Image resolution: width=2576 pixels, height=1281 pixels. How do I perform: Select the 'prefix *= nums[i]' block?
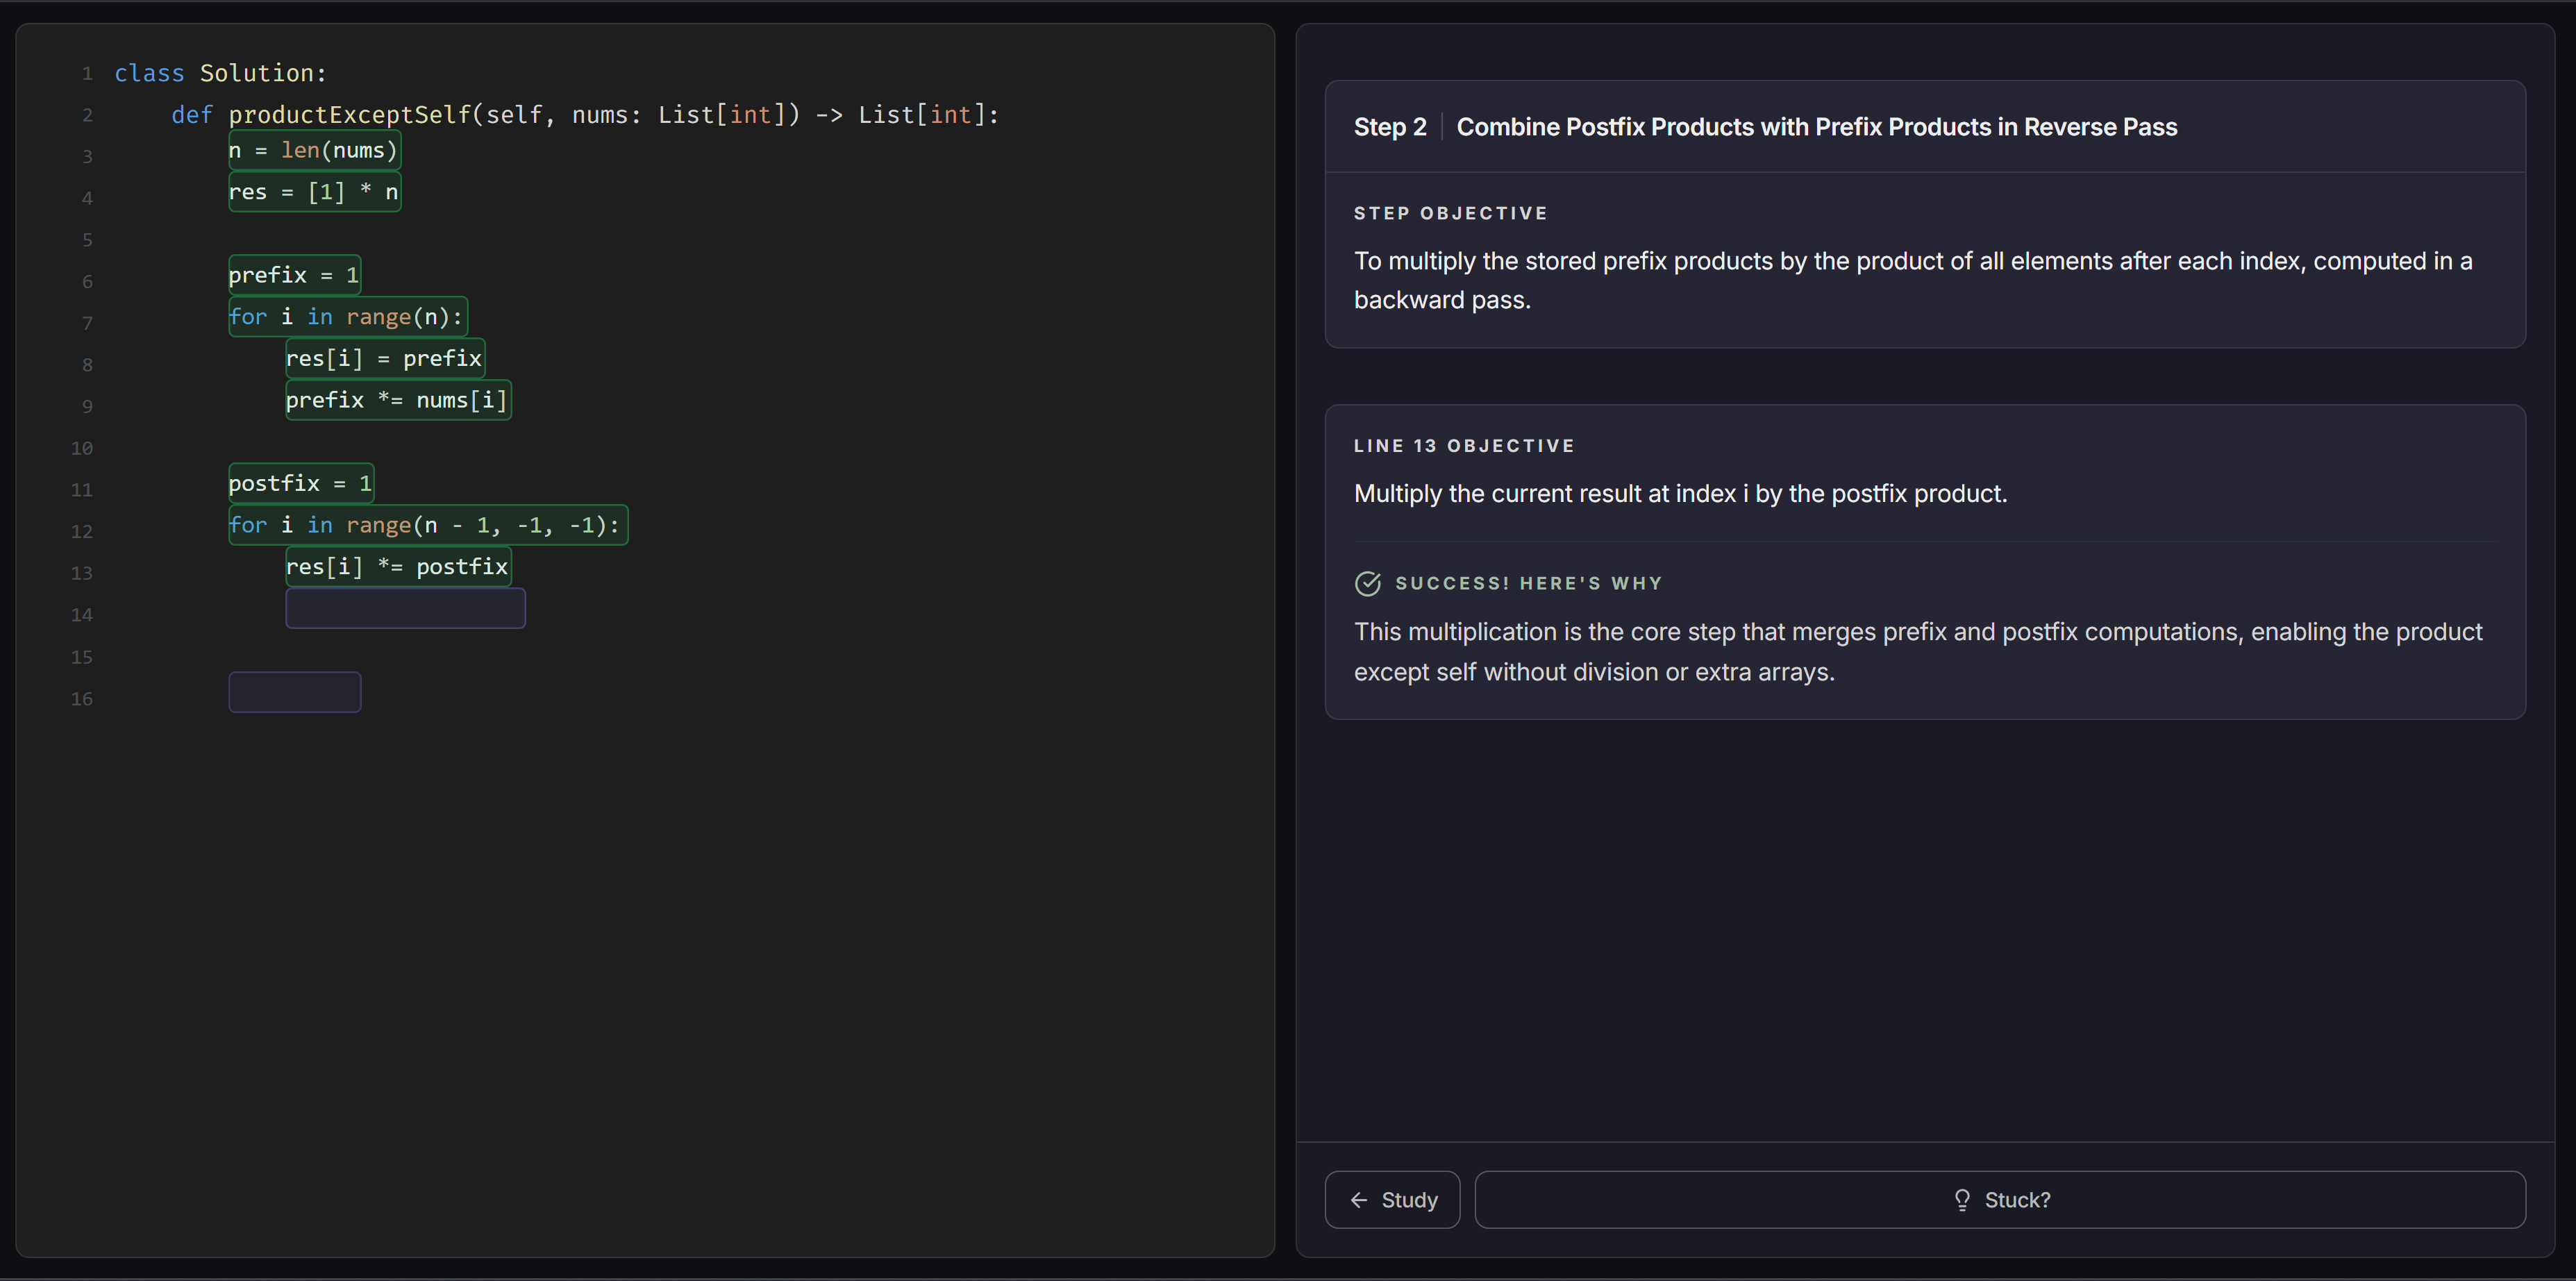click(x=398, y=400)
